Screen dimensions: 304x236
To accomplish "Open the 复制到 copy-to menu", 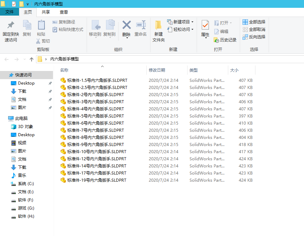I will (x=109, y=28).
